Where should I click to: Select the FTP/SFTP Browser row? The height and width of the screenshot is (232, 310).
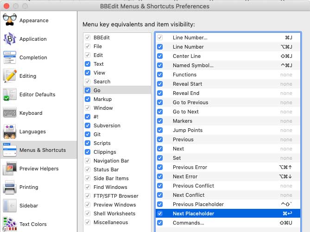point(117,196)
